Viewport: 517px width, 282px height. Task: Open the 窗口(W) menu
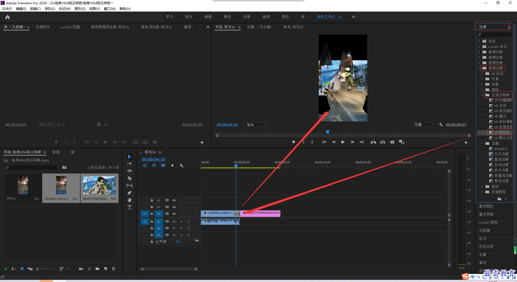pos(110,9)
